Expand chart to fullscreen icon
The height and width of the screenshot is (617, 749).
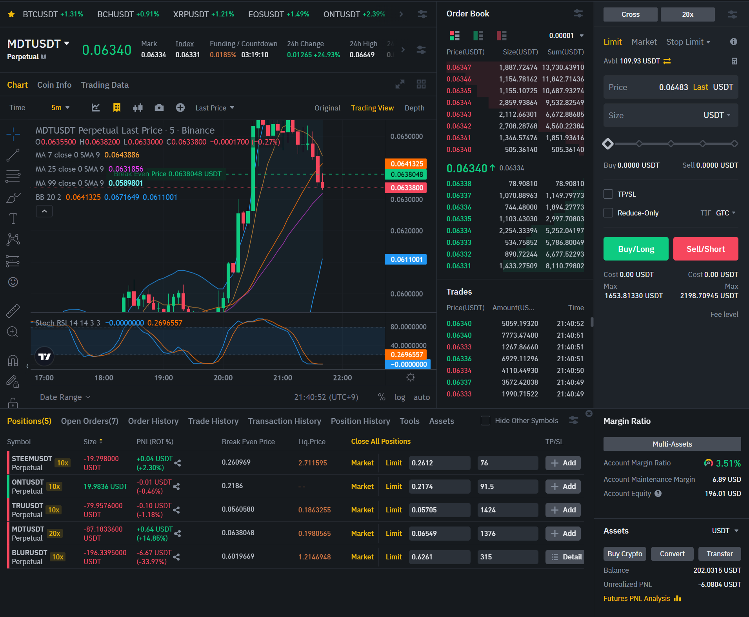coord(400,84)
